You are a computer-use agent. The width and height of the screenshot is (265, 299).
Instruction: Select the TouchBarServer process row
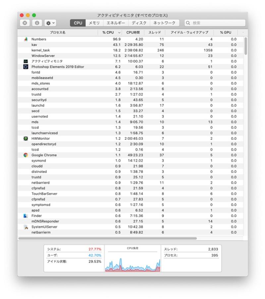[x=131, y=194]
